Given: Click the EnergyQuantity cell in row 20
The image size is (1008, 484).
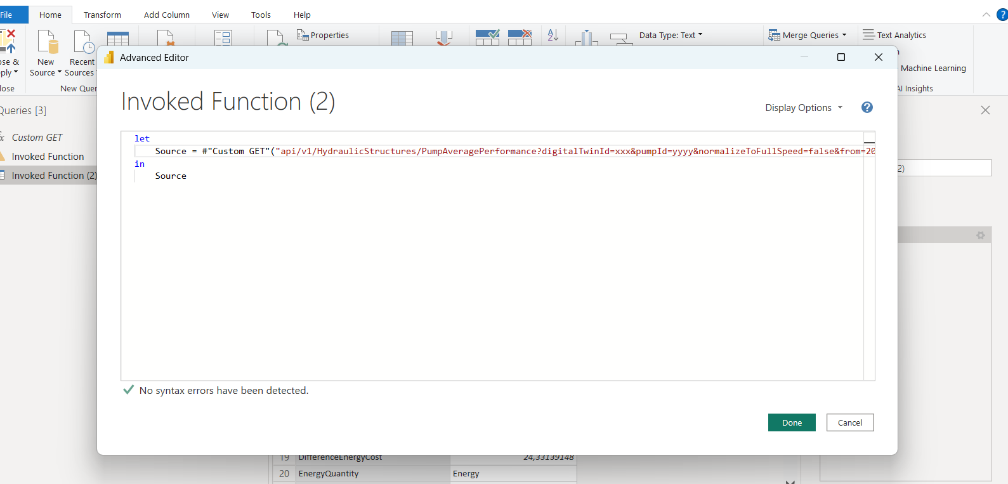Looking at the screenshot, I should (373, 474).
